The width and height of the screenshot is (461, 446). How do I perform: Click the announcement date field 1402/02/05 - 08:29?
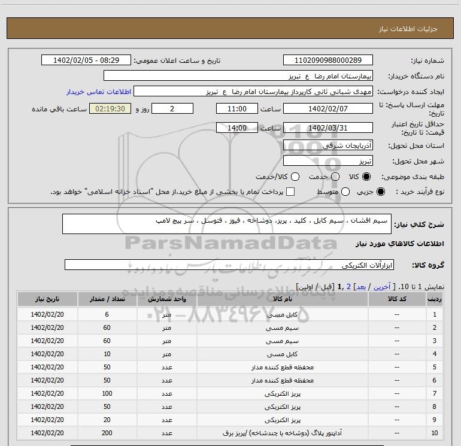(x=86, y=60)
